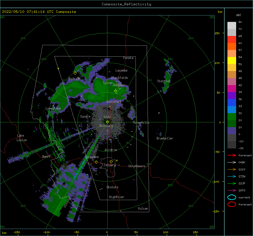
Task: Click the red forecast ellipse legend icon
Action: pyautogui.click(x=232, y=204)
